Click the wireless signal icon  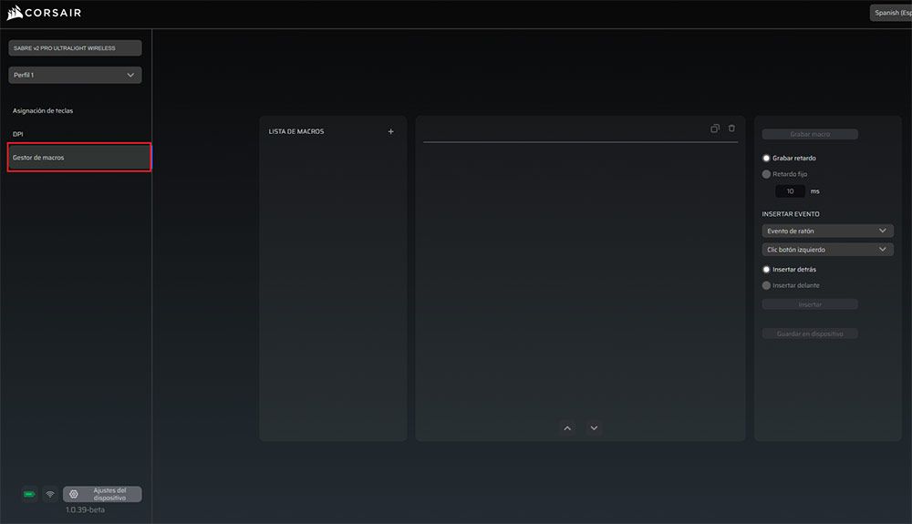pos(50,494)
